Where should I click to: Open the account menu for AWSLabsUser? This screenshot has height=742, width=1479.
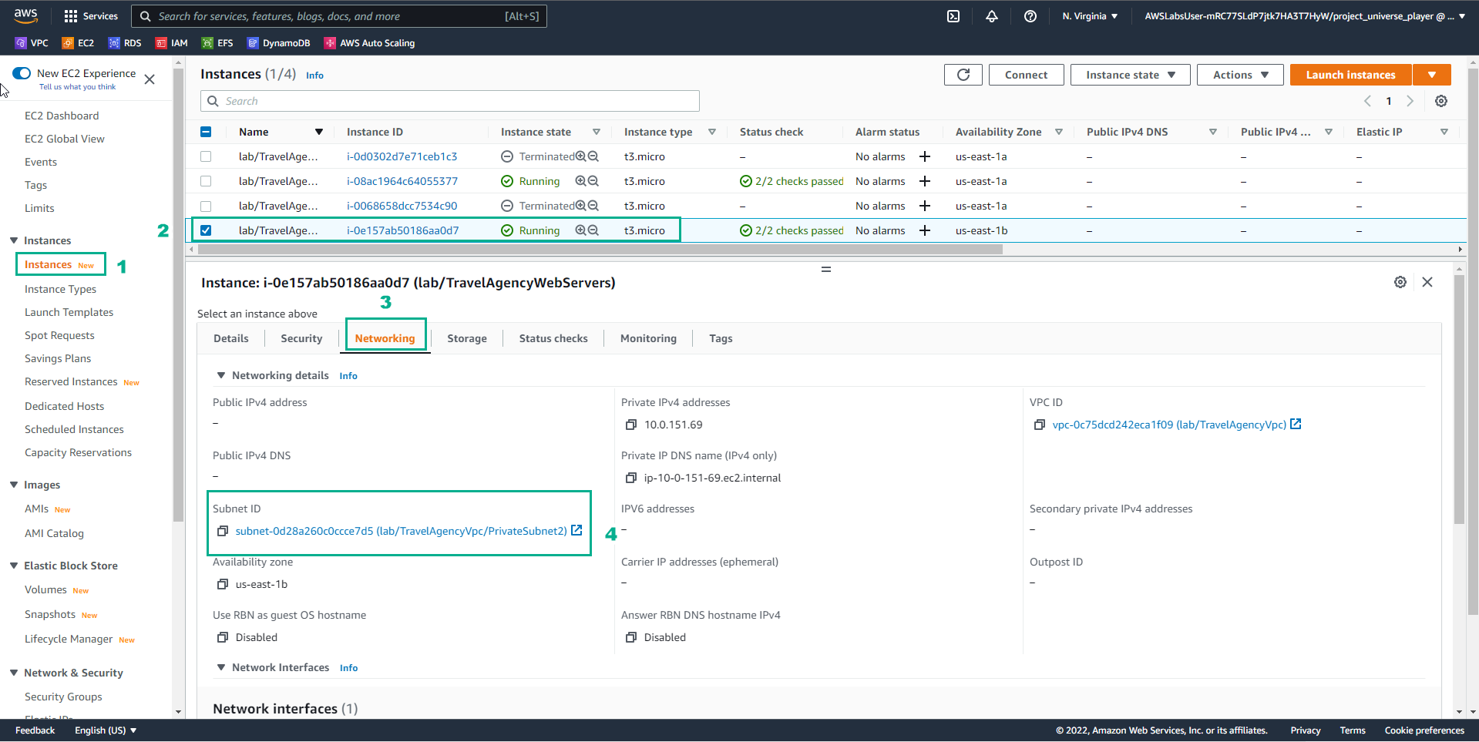click(x=1305, y=16)
